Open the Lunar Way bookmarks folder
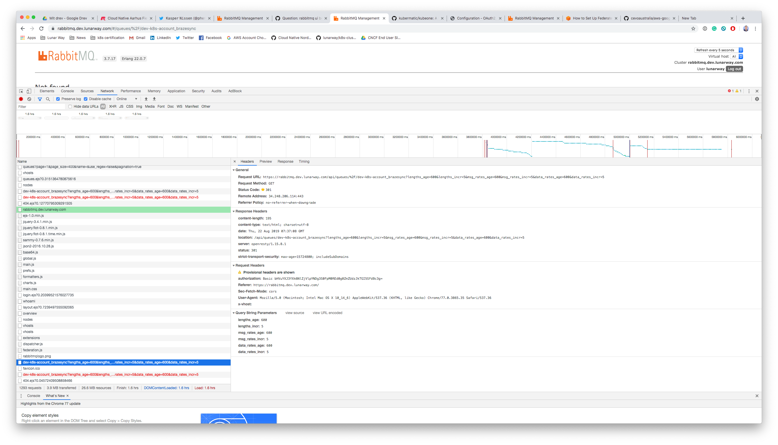This screenshot has height=445, width=778. pos(53,38)
